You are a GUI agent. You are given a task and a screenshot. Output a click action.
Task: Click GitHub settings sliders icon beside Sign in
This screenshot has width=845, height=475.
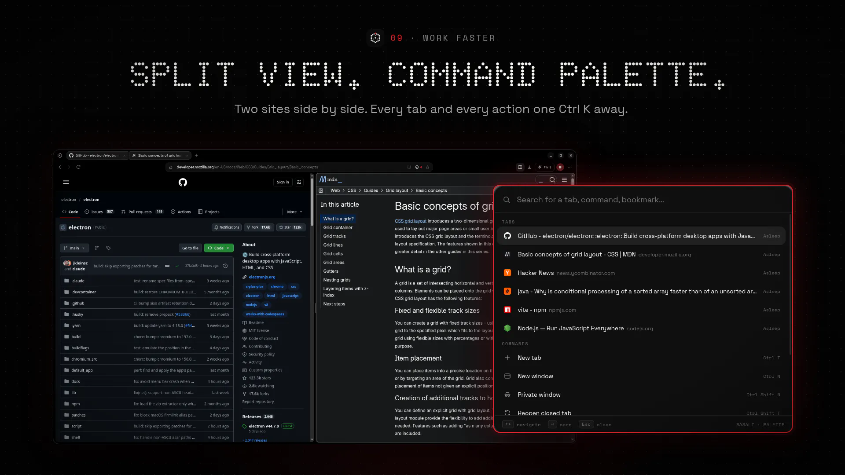click(x=299, y=182)
